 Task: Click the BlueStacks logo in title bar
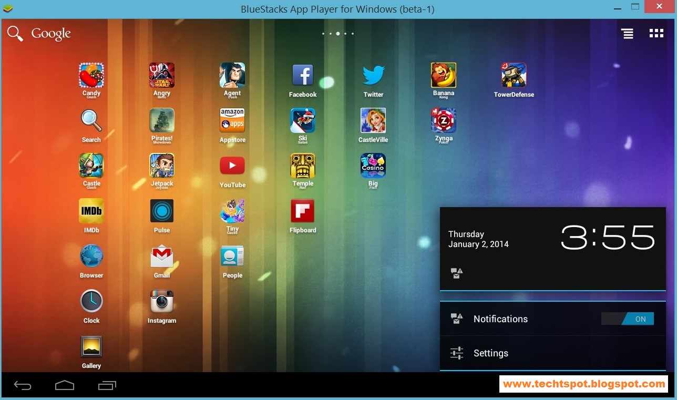(x=8, y=8)
